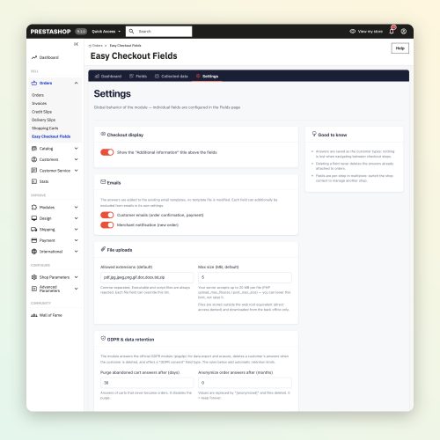Click the Customers icon
Screen dimensions: 440x440
[x=34, y=159]
